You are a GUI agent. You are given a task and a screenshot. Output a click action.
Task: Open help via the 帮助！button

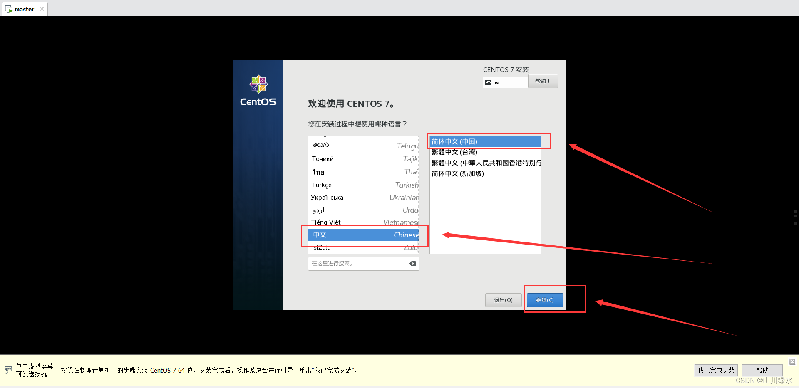tap(543, 81)
